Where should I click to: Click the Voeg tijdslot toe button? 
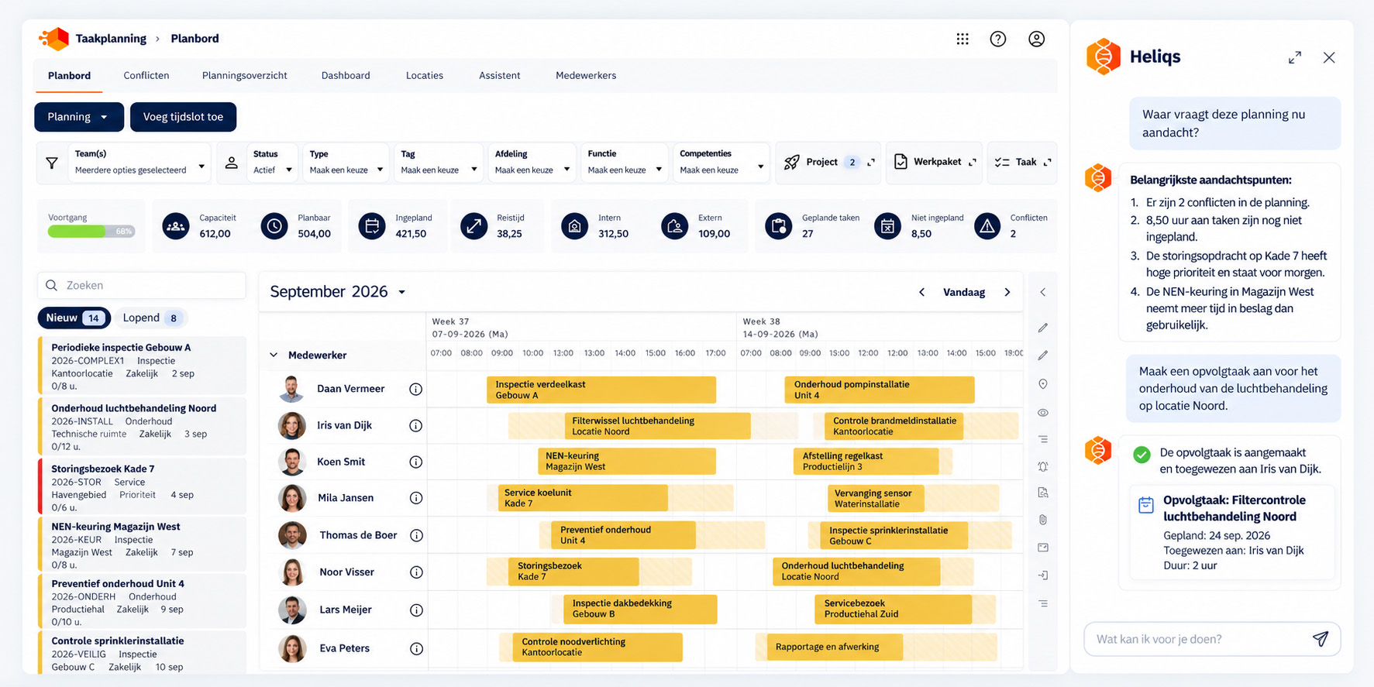[x=183, y=117]
